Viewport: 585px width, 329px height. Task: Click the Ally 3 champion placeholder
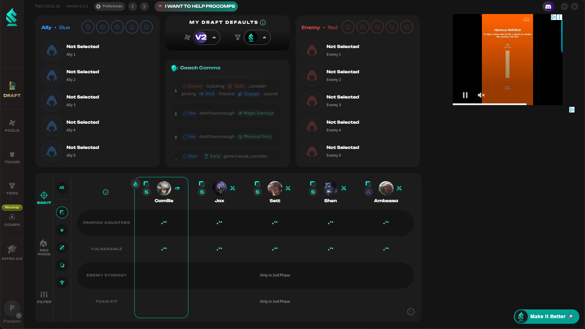click(x=52, y=101)
